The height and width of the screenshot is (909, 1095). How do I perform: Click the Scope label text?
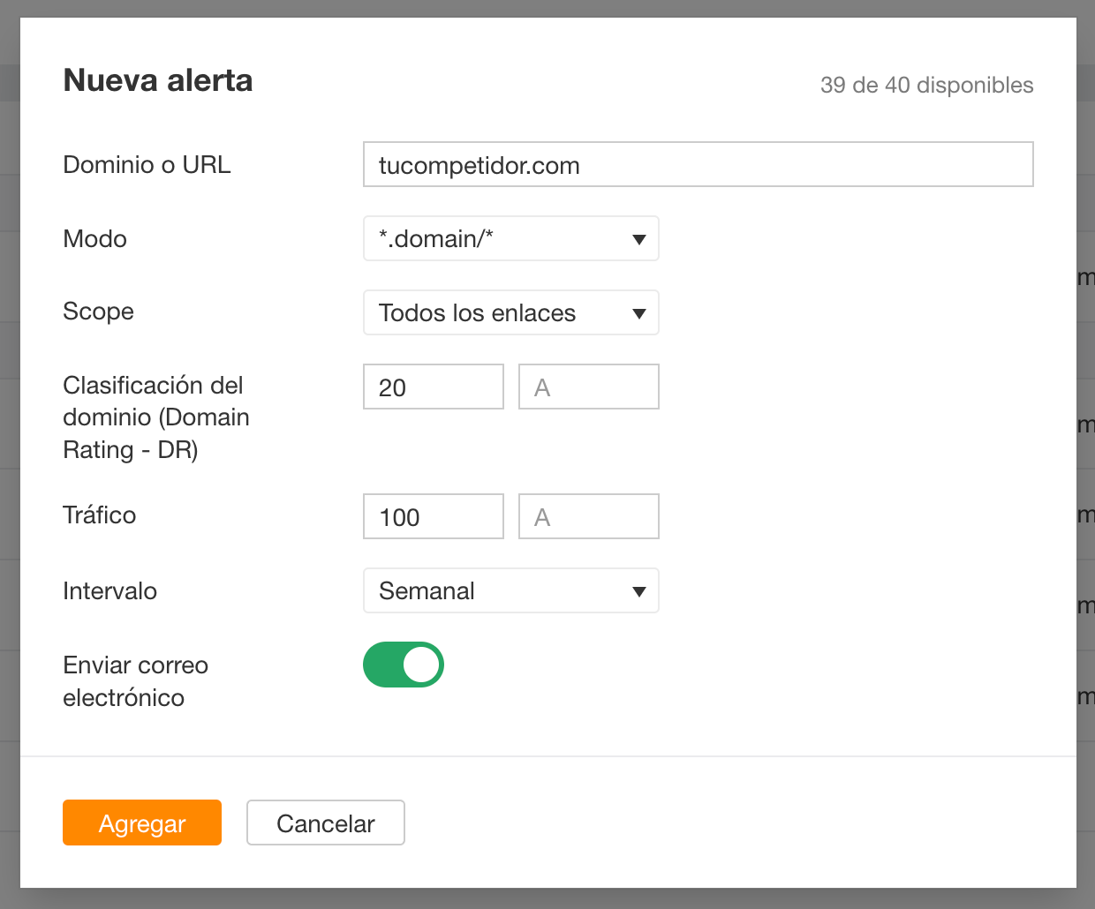point(98,312)
